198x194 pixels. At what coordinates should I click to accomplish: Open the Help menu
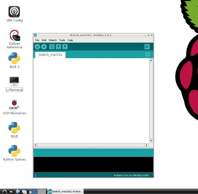[x=70, y=40]
